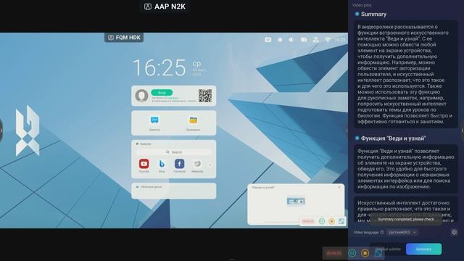
Task: Open the file explorer folder icon
Action: click(x=194, y=120)
